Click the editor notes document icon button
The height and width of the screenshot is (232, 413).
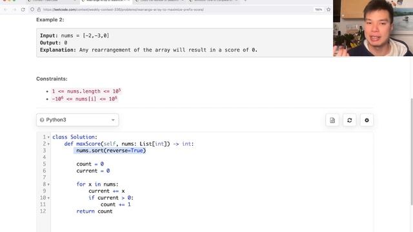(332, 121)
